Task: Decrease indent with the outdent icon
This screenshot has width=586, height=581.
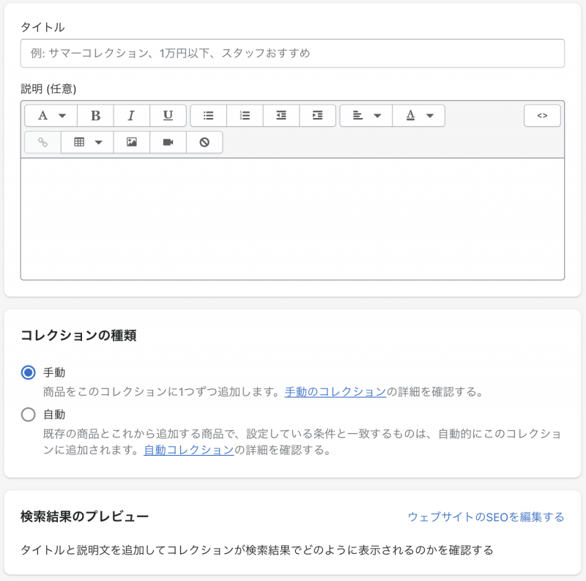Action: 281,116
